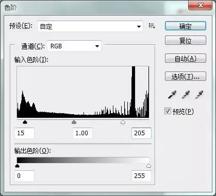Click the gamma field showing 1.00
The height and width of the screenshot is (196, 216).
(82, 133)
